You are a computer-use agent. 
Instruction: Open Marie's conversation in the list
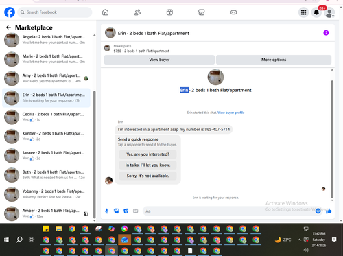pos(46,59)
